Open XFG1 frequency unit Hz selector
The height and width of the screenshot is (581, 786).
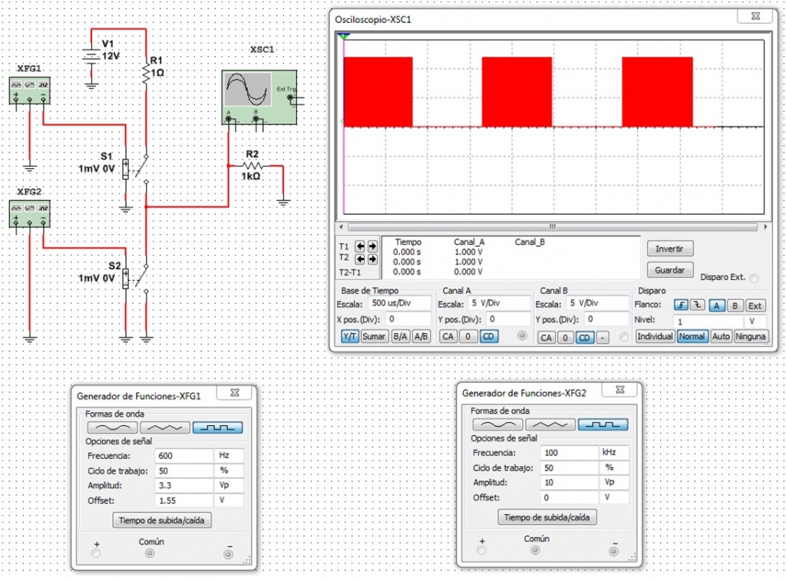pyautogui.click(x=229, y=455)
